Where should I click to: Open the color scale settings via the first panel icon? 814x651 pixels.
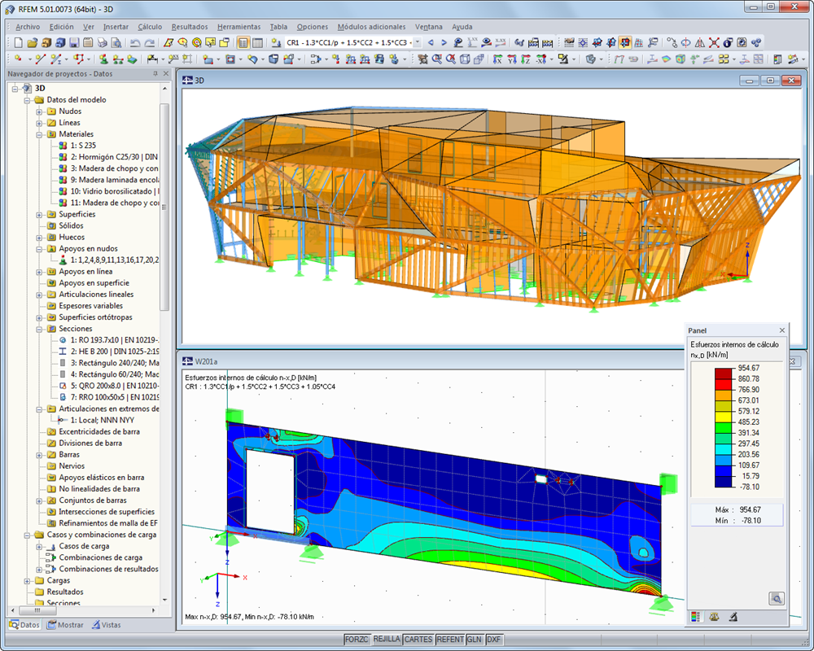tap(697, 617)
